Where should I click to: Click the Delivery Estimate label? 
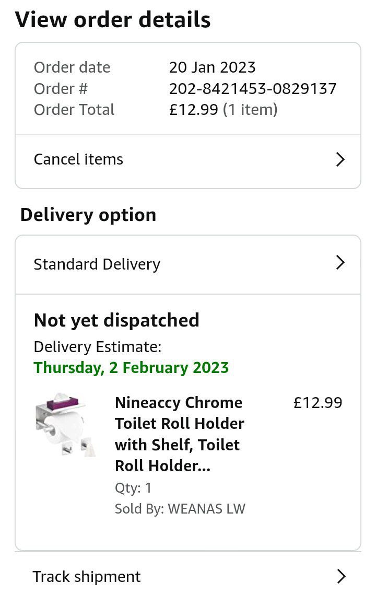point(97,347)
